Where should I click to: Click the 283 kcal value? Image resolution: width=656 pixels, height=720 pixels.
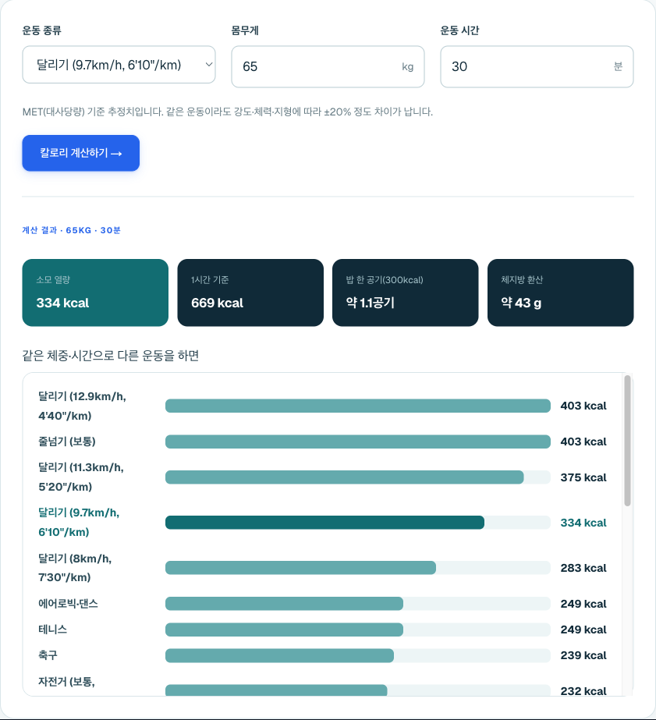click(583, 568)
